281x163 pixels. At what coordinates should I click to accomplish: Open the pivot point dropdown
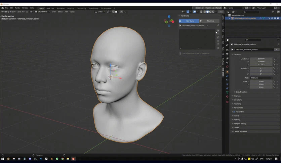point(109,12)
